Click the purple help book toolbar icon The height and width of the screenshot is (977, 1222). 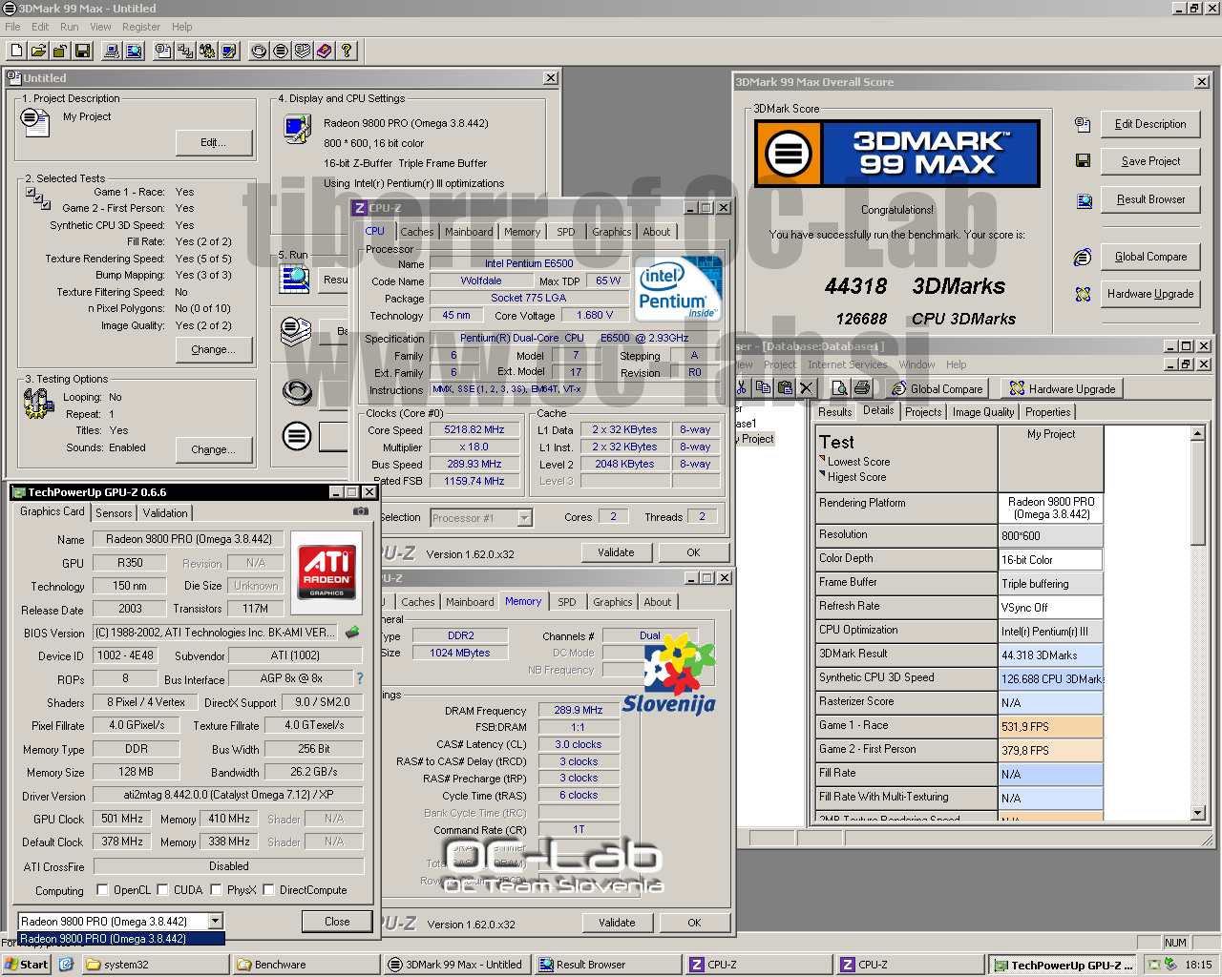(x=325, y=51)
